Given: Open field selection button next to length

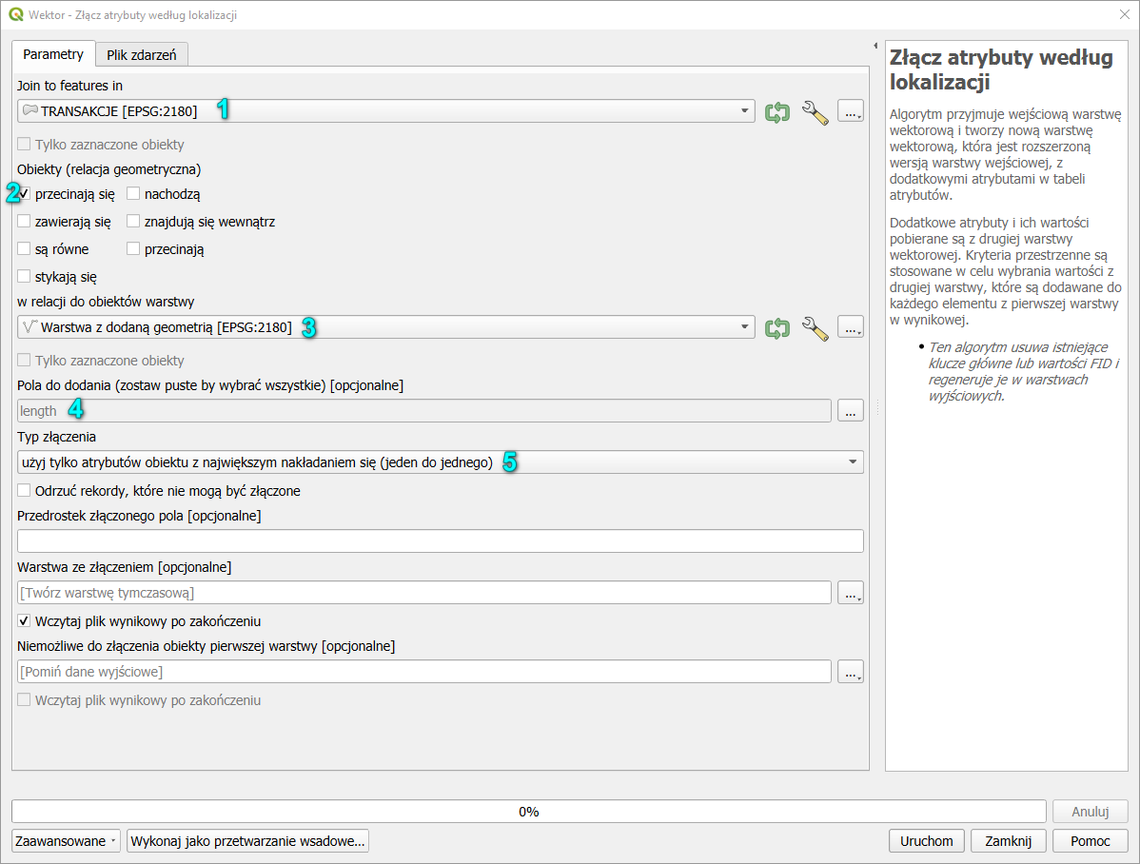Looking at the screenshot, I should pos(851,411).
